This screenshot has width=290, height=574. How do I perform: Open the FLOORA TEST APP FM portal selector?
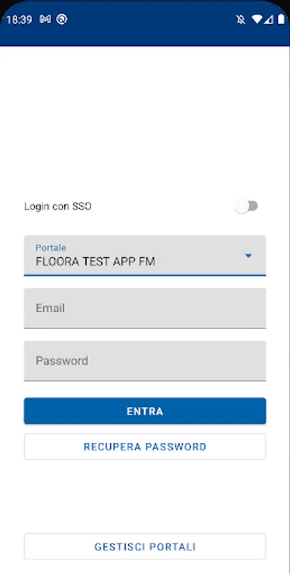(145, 255)
